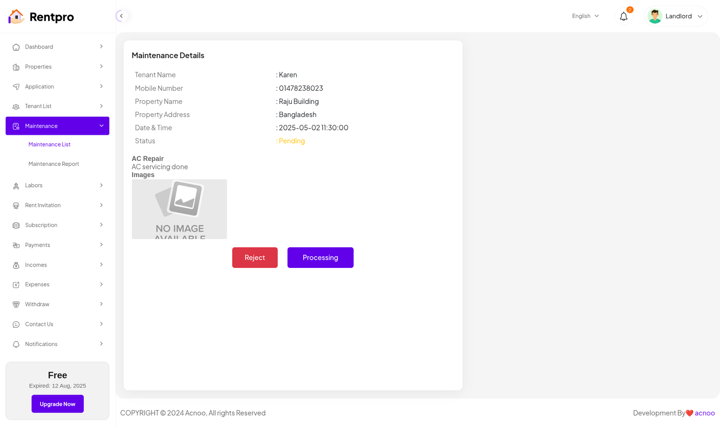This screenshot has height=427, width=720.
Task: Click the Labors worker icon
Action: [x=16, y=186]
